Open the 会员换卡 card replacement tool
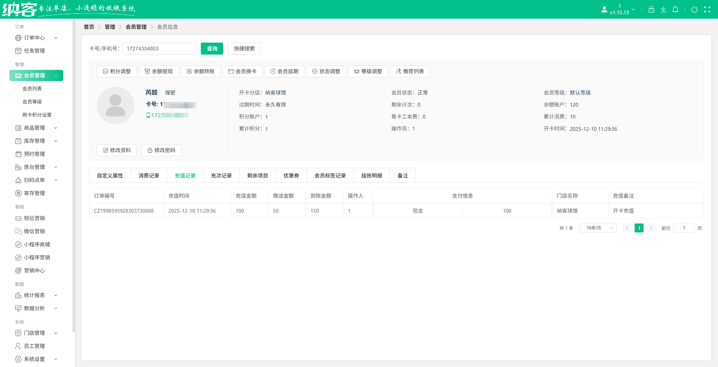Screen dimensions: 718x367 [242, 71]
